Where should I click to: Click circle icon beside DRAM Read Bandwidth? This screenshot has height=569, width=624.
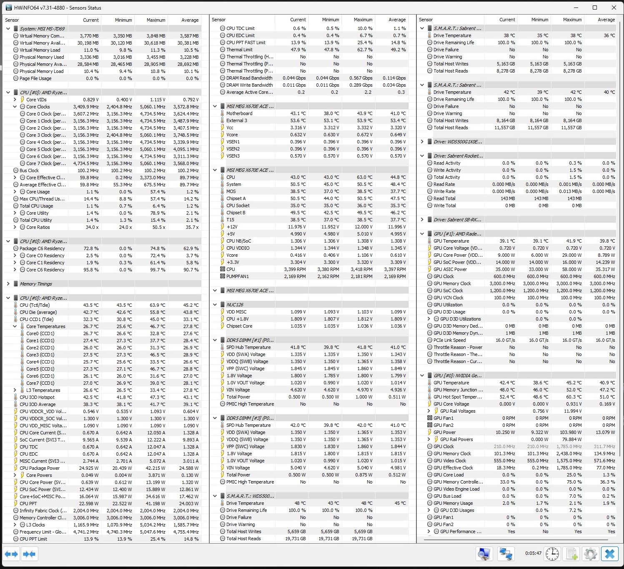(222, 78)
